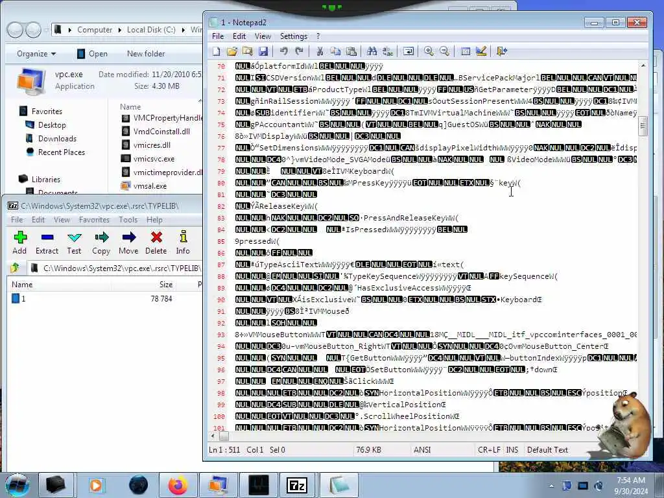664x498 pixels.
Task: Click the Undo icon in Notepad2
Action: pos(284,51)
